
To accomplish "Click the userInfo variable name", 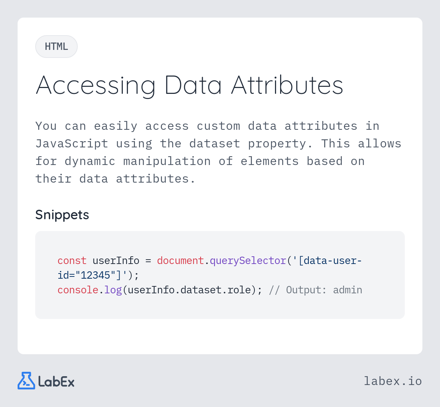I will click(116, 261).
